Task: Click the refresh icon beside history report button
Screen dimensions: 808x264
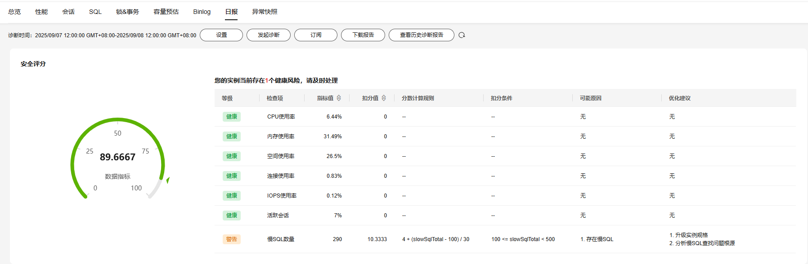Action: coord(462,35)
